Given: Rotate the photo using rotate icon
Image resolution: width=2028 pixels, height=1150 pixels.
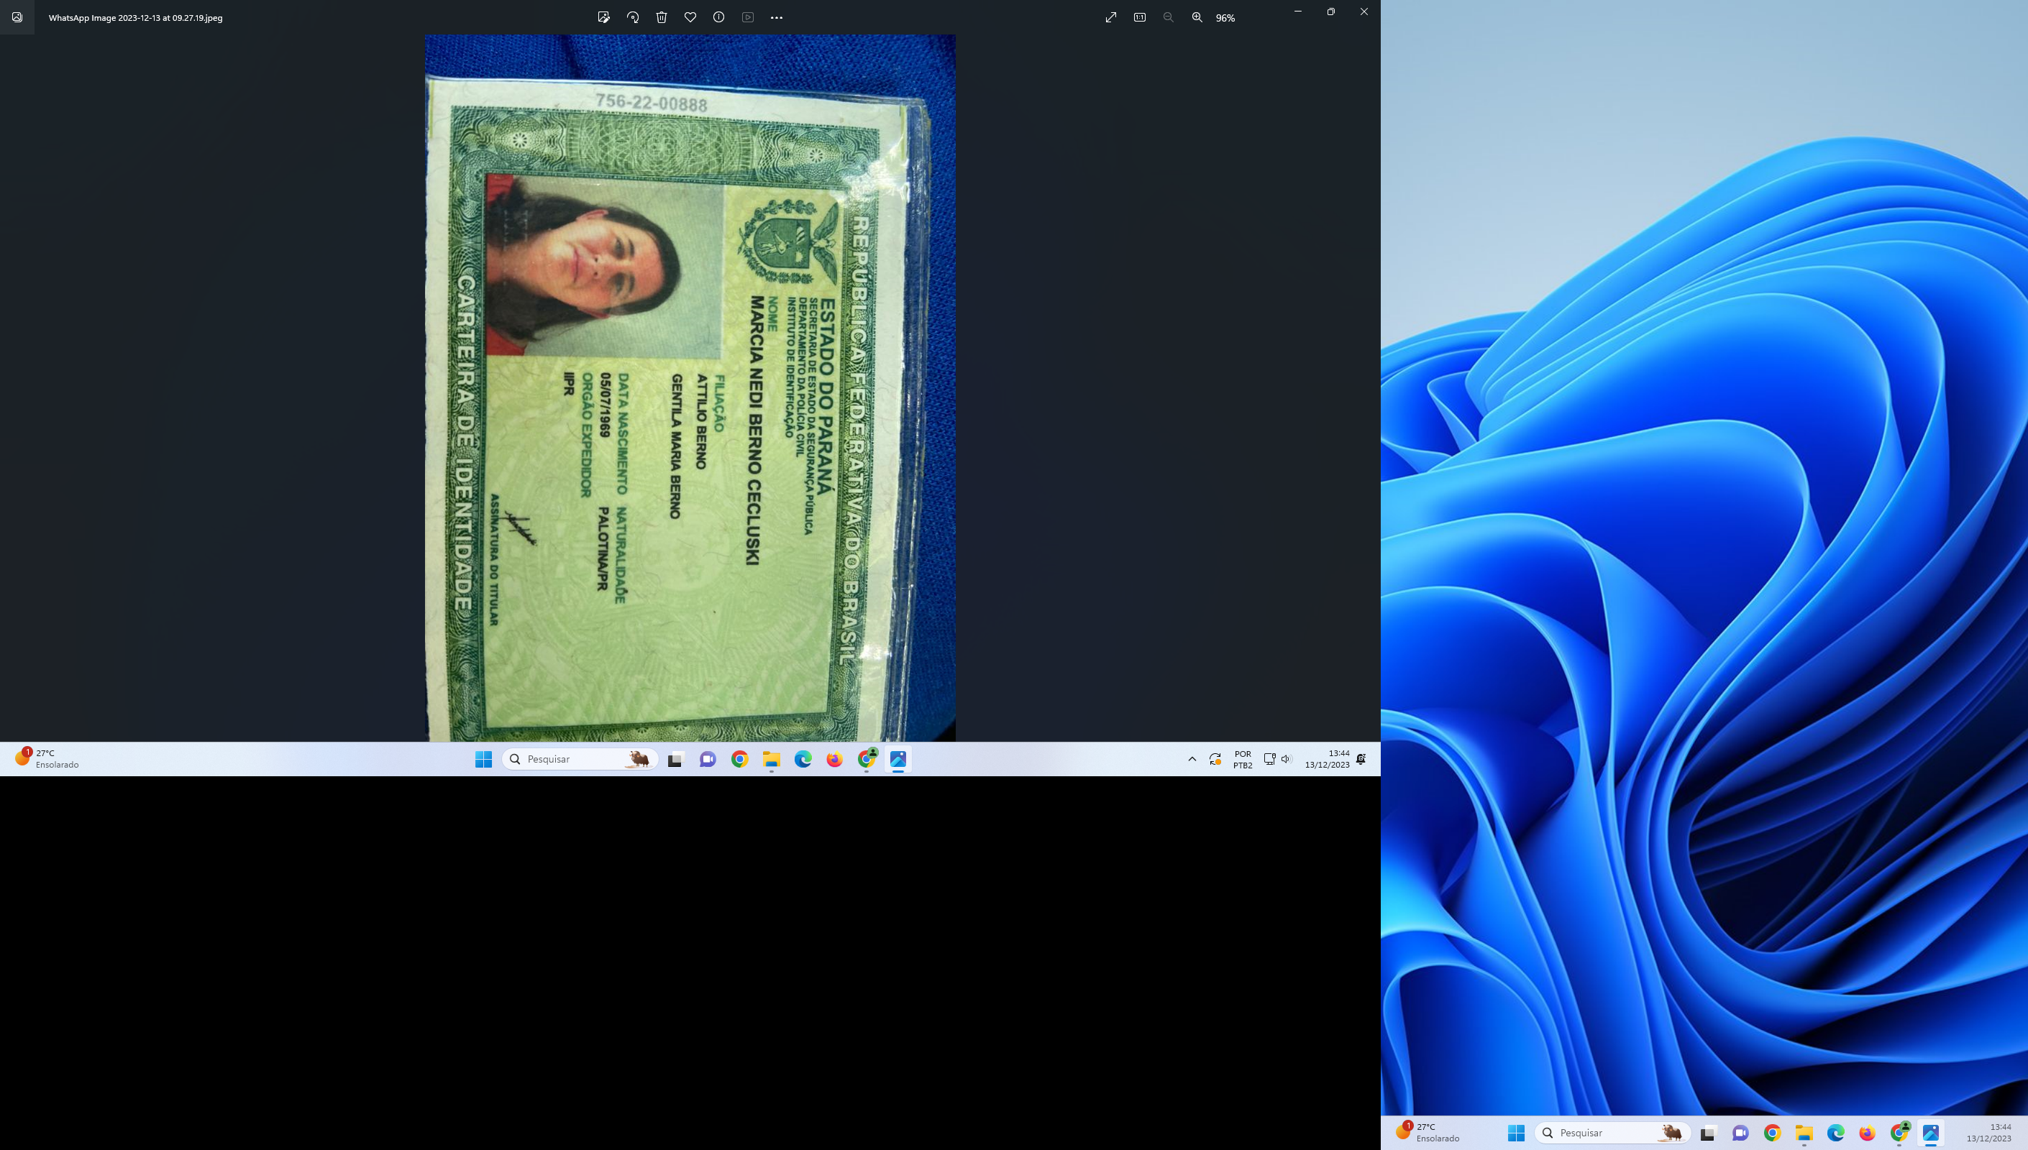Looking at the screenshot, I should (633, 17).
